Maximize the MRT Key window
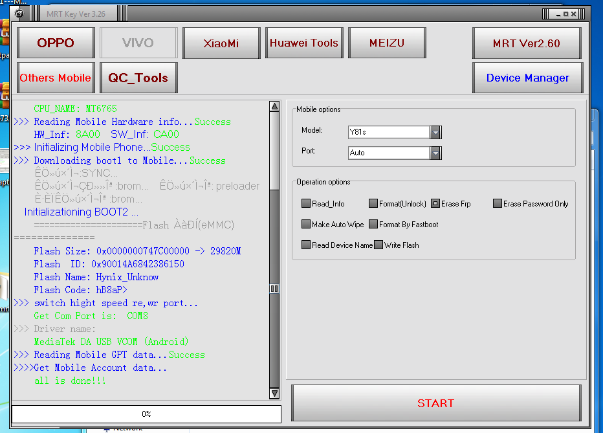 tap(565, 14)
